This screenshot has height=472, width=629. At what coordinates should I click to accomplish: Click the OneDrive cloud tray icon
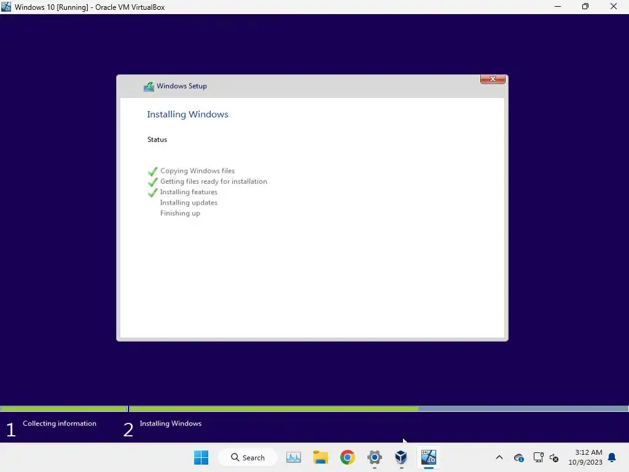click(x=518, y=457)
